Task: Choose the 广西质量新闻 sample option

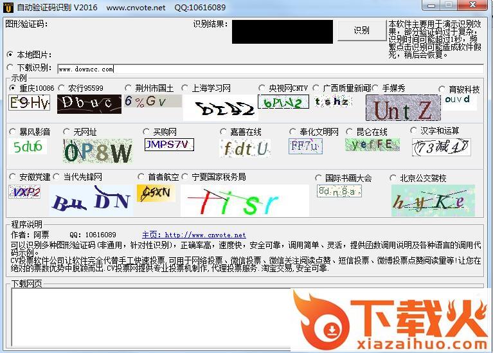Action: (x=316, y=88)
